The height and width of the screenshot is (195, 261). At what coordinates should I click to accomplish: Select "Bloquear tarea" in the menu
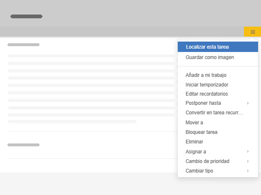pos(201,132)
